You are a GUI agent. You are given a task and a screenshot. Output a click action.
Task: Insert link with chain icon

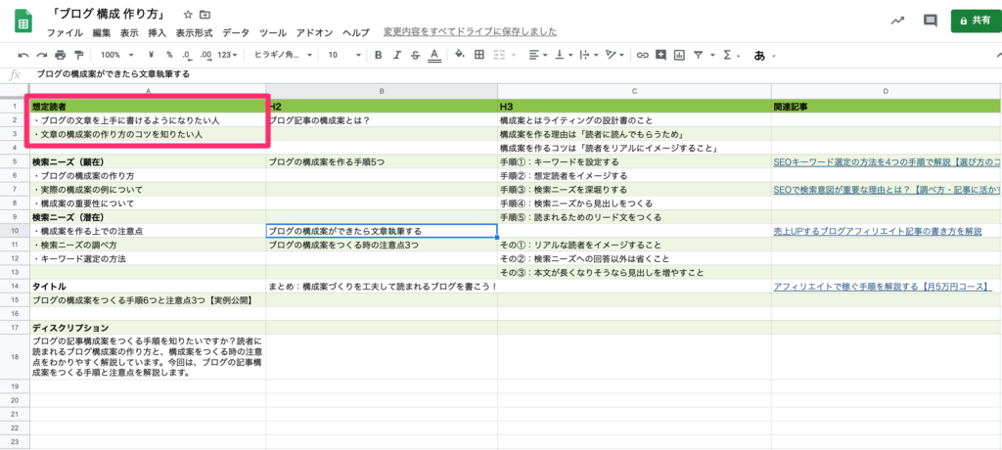[x=643, y=55]
